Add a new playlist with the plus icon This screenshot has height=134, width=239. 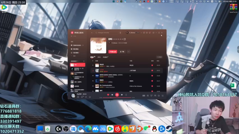tap(84, 61)
